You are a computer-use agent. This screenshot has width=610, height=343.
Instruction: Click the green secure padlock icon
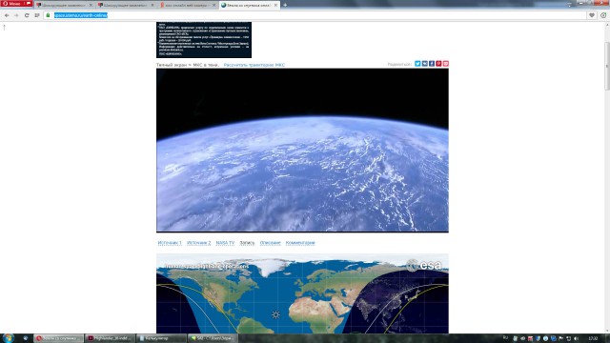tap(48, 15)
